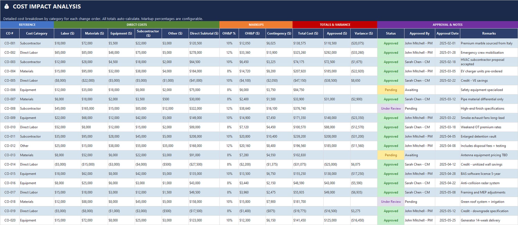This screenshot has height=225, width=518.
Task: Click 'EV charger units pre-ordered' remark
Action: (x=489, y=71)
